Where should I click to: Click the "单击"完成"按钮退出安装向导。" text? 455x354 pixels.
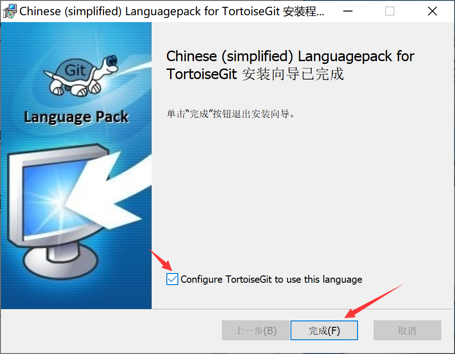pyautogui.click(x=231, y=114)
